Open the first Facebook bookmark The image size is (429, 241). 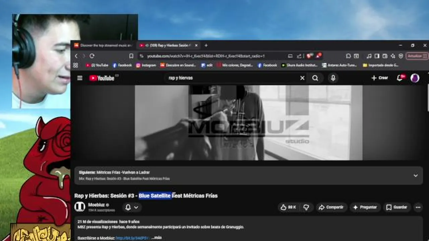[122, 65]
